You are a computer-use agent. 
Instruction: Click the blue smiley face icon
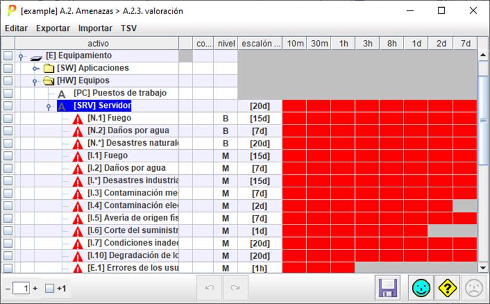pos(422,289)
